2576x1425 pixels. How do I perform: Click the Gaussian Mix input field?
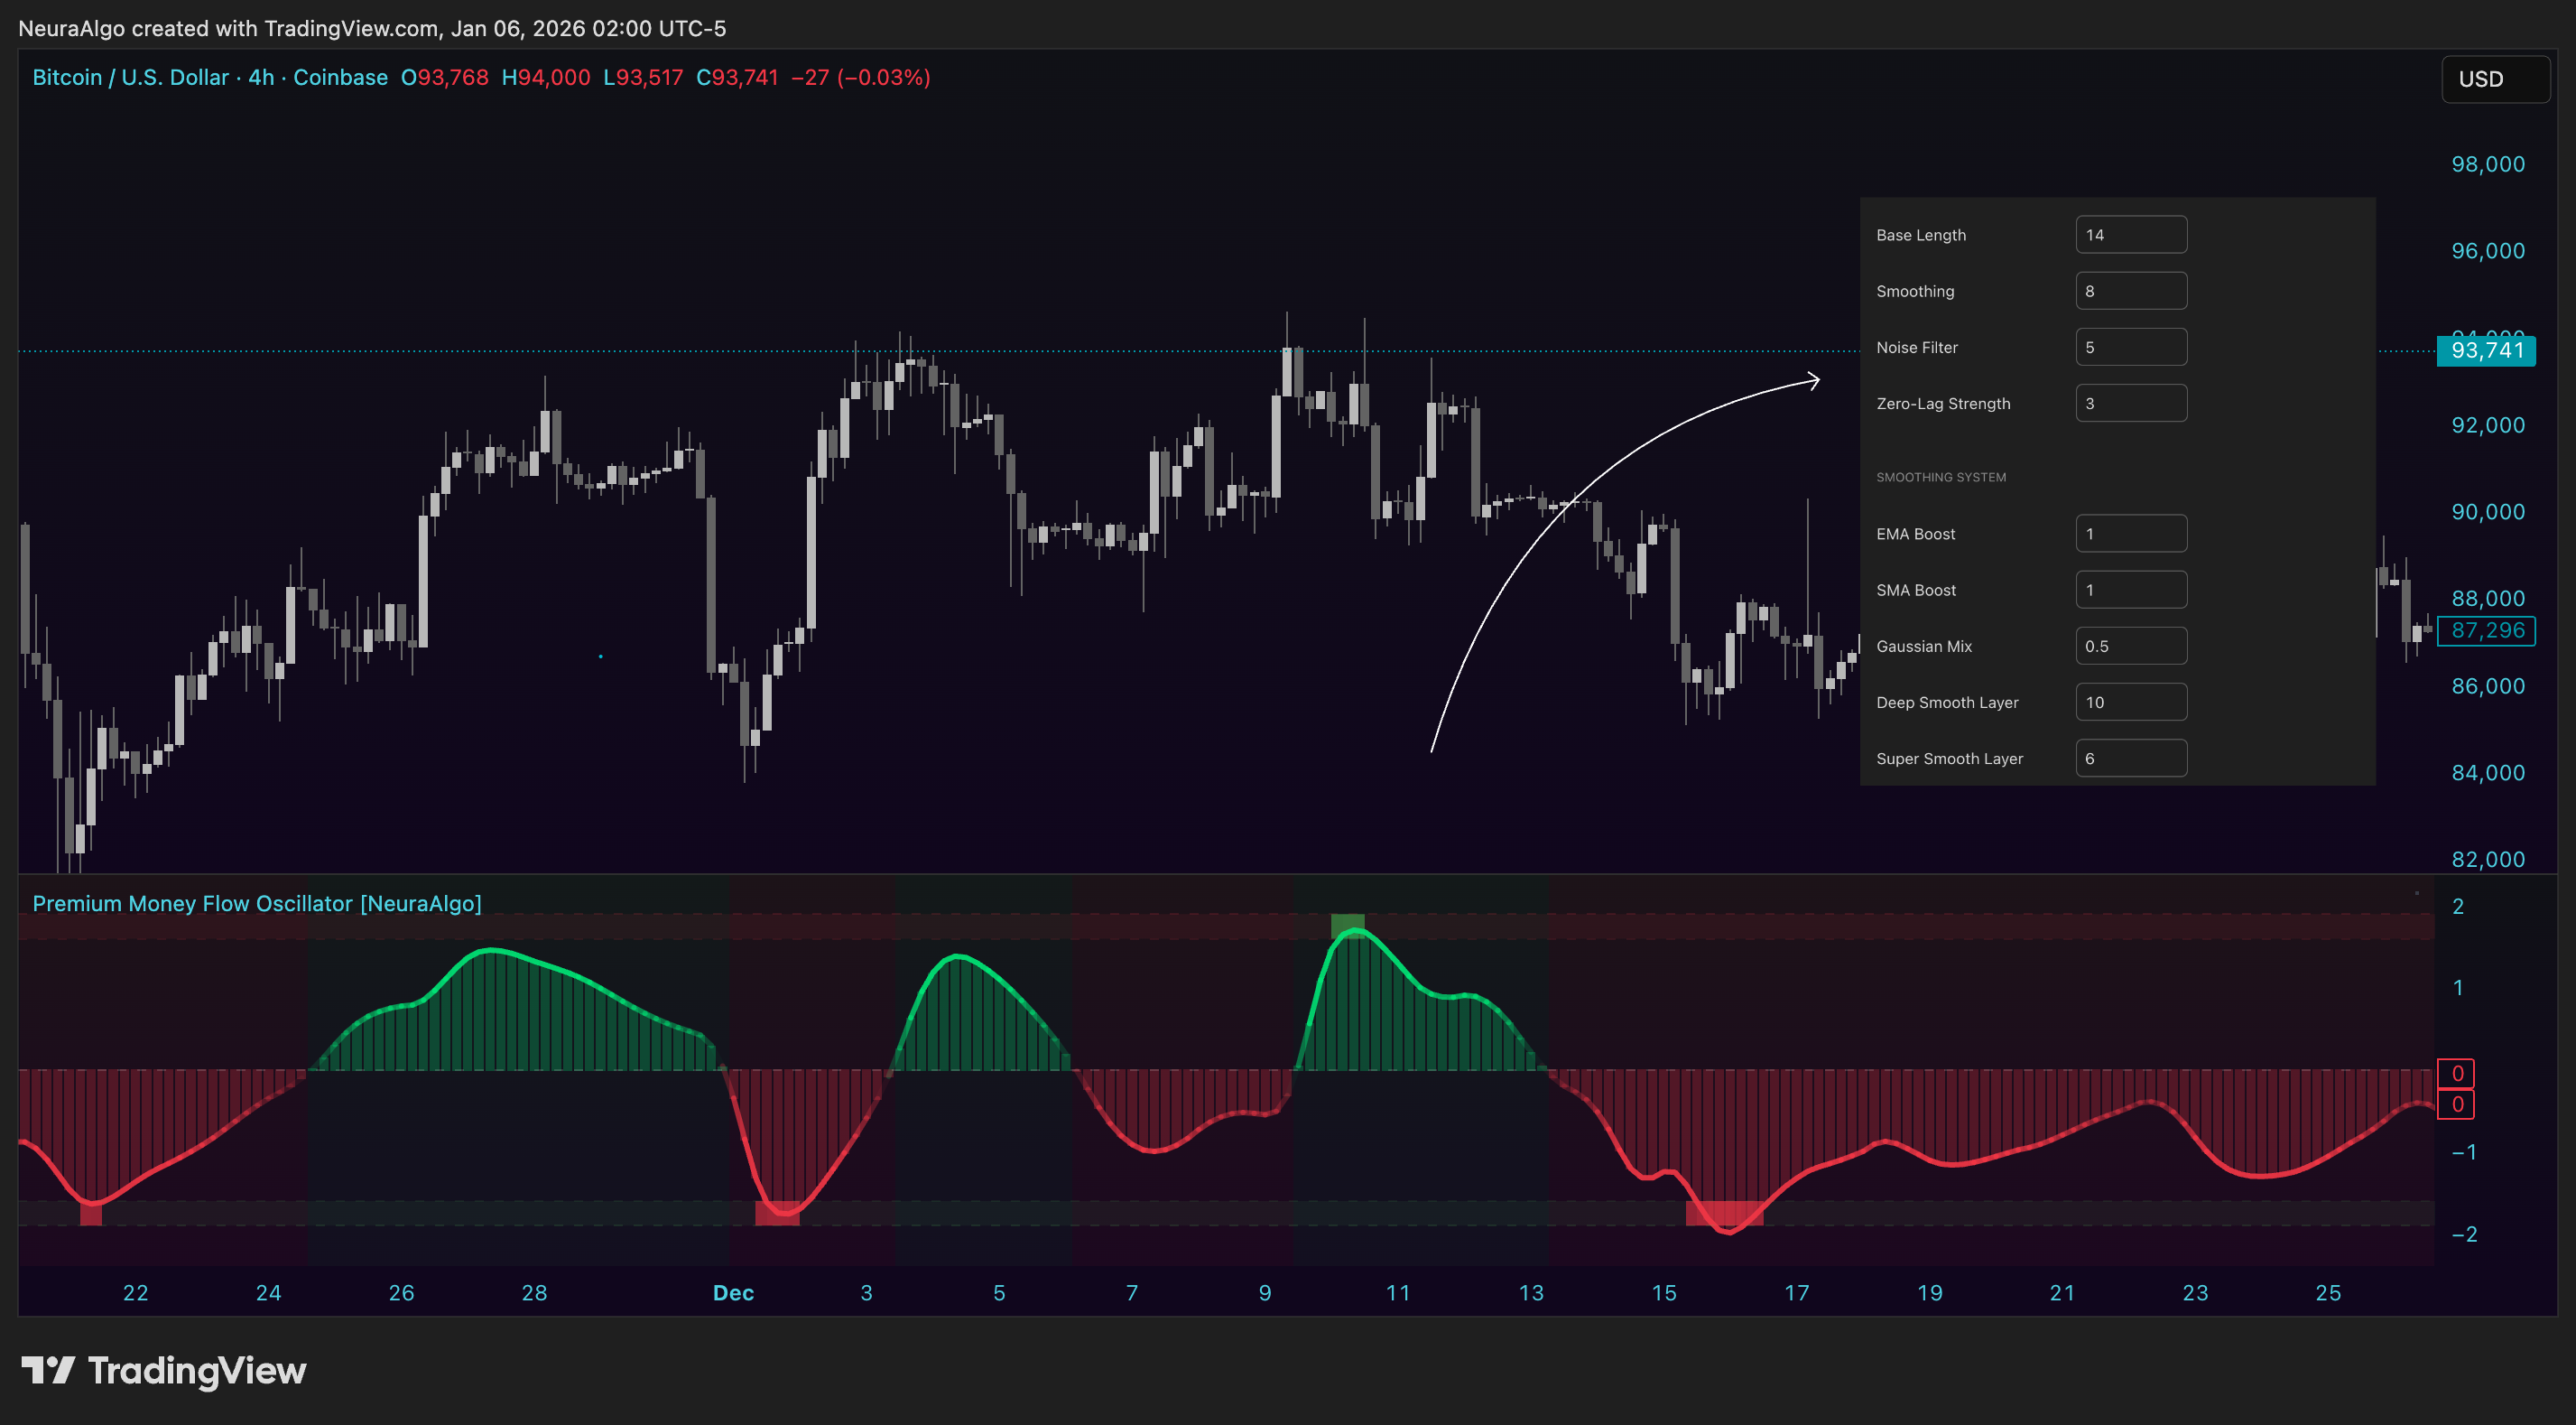(2131, 646)
